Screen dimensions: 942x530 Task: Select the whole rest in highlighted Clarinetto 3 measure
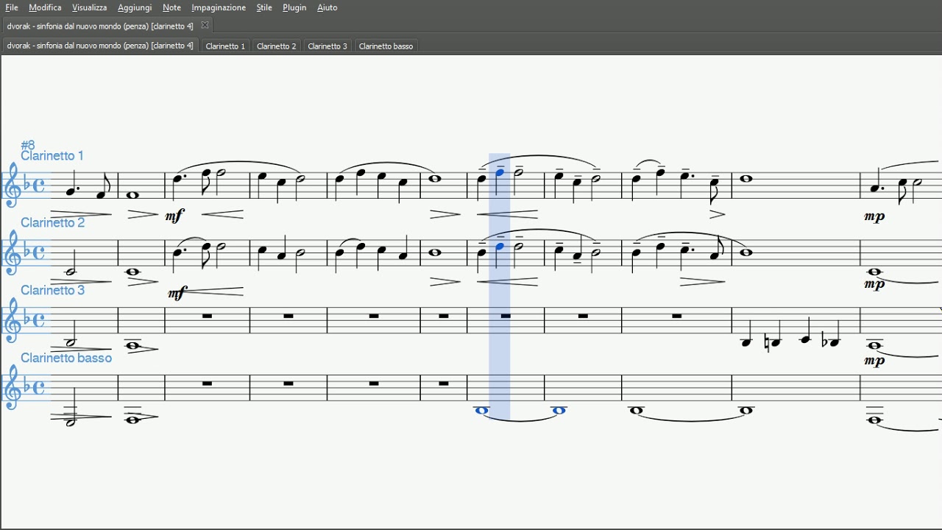506,316
